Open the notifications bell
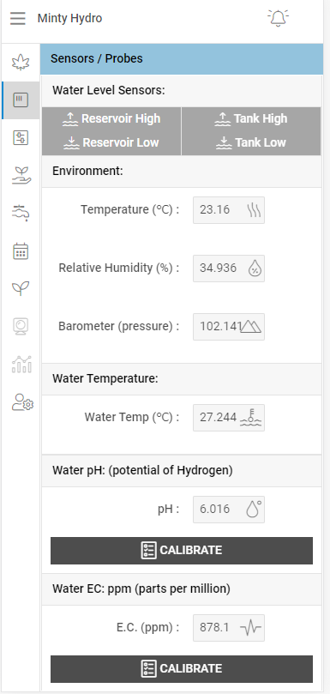The height and width of the screenshot is (694, 330). click(x=278, y=18)
